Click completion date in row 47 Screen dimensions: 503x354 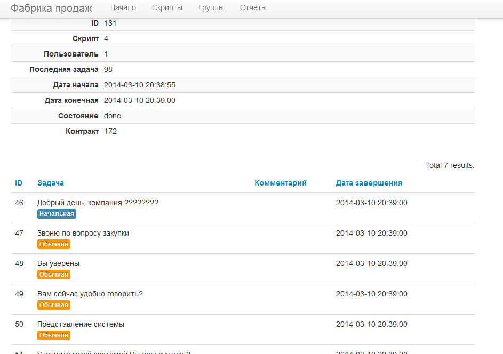click(x=371, y=233)
